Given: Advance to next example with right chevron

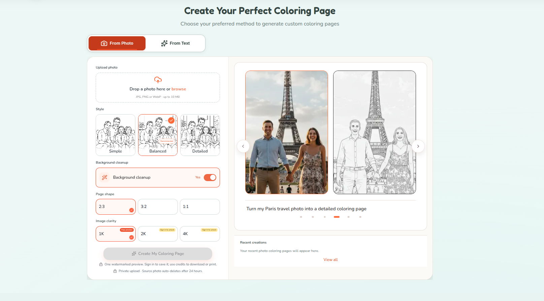Looking at the screenshot, I should pyautogui.click(x=418, y=146).
